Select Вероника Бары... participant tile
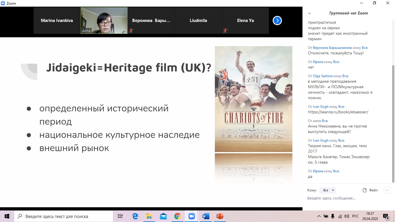This screenshot has height=222, width=395. point(151,21)
